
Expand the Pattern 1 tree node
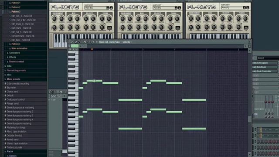click(x=10, y=3)
